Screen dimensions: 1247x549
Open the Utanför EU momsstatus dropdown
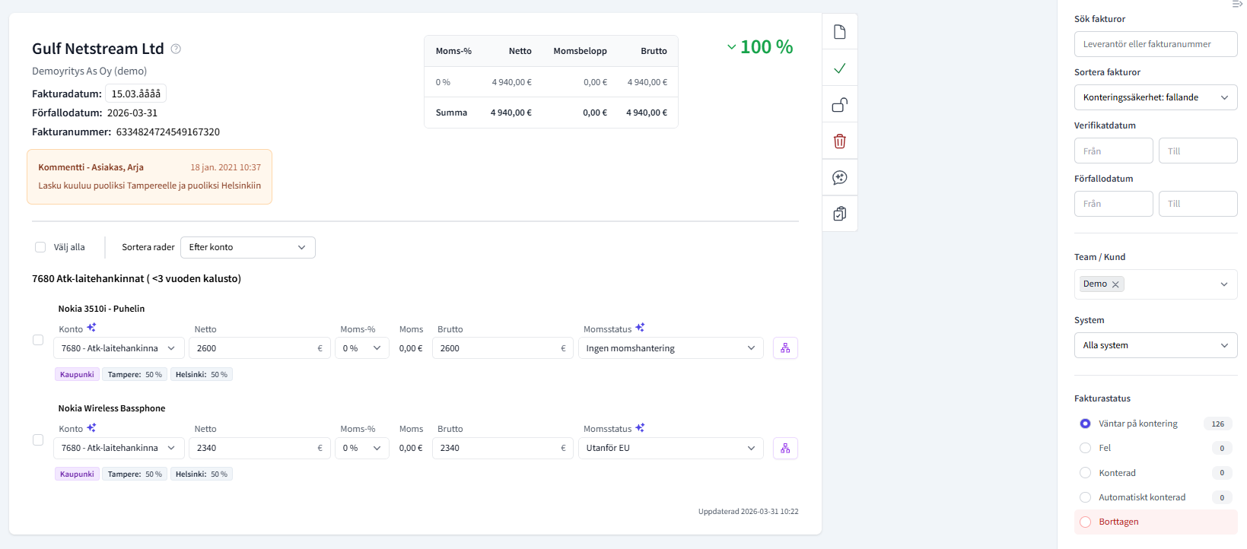tap(670, 448)
